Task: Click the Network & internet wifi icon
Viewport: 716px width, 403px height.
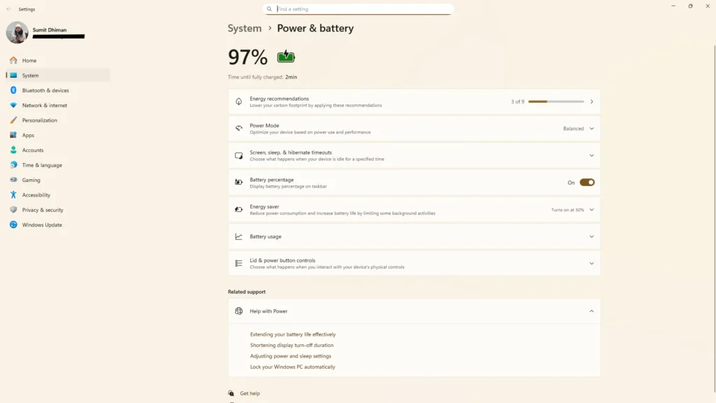Action: pos(13,106)
